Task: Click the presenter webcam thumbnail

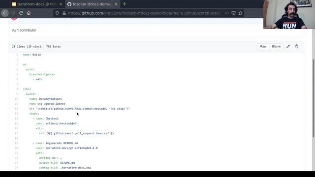Action: click(x=289, y=14)
